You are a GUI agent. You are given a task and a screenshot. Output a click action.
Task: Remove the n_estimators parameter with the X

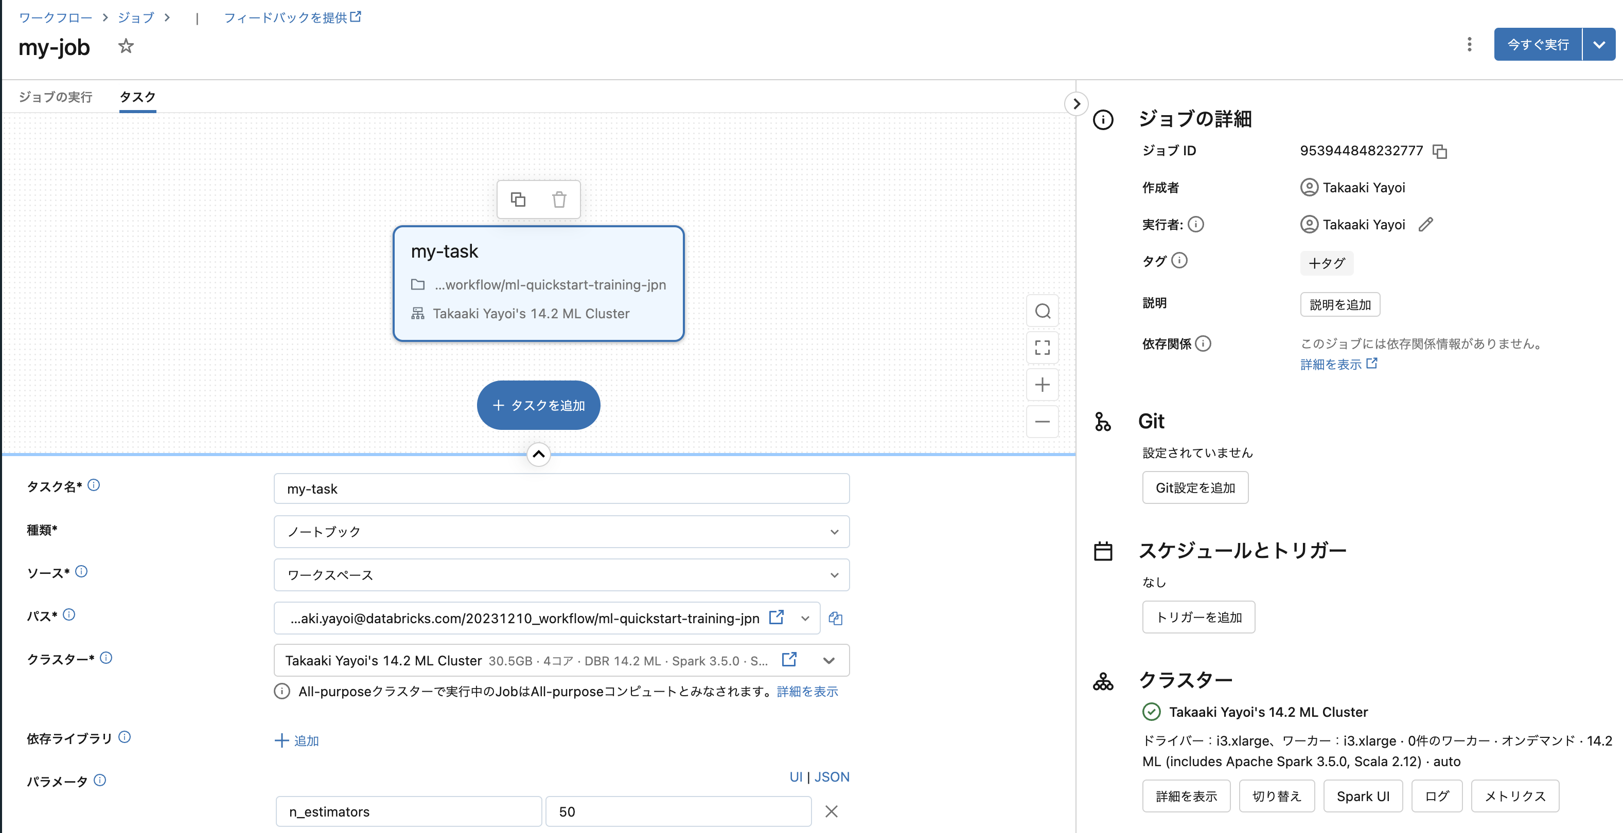pos(831,811)
